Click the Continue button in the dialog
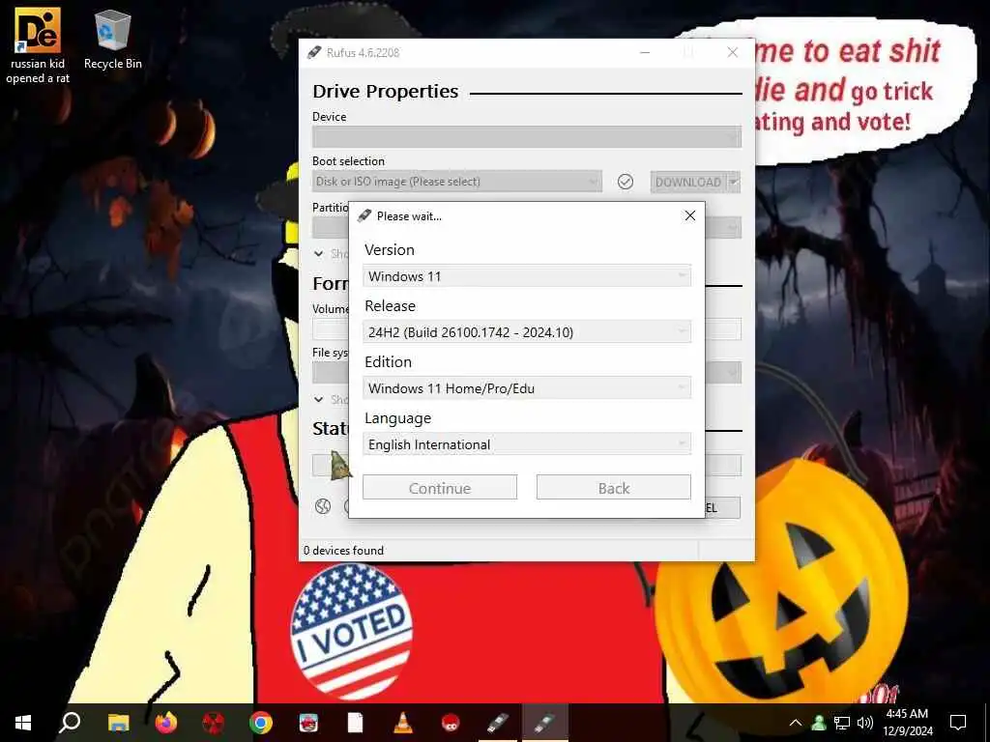Screen dimensions: 990x742 click(440, 488)
